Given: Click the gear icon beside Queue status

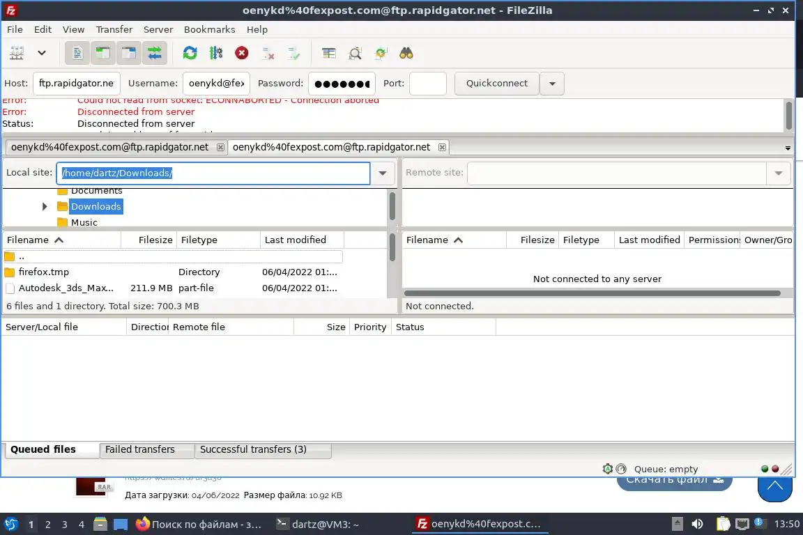Looking at the screenshot, I should tap(607, 468).
